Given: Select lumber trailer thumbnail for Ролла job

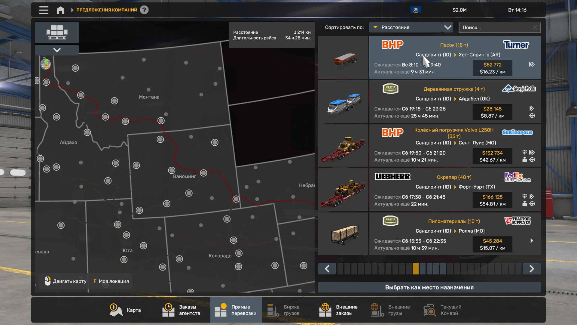Looking at the screenshot, I should [x=343, y=234].
